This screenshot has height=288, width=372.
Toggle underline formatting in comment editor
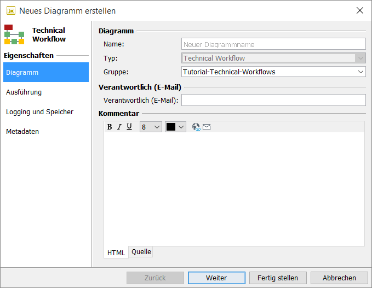[x=129, y=127]
